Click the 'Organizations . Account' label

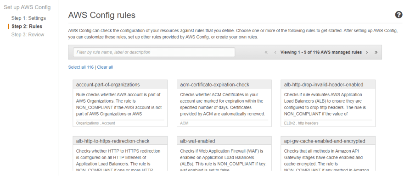pos(95,123)
